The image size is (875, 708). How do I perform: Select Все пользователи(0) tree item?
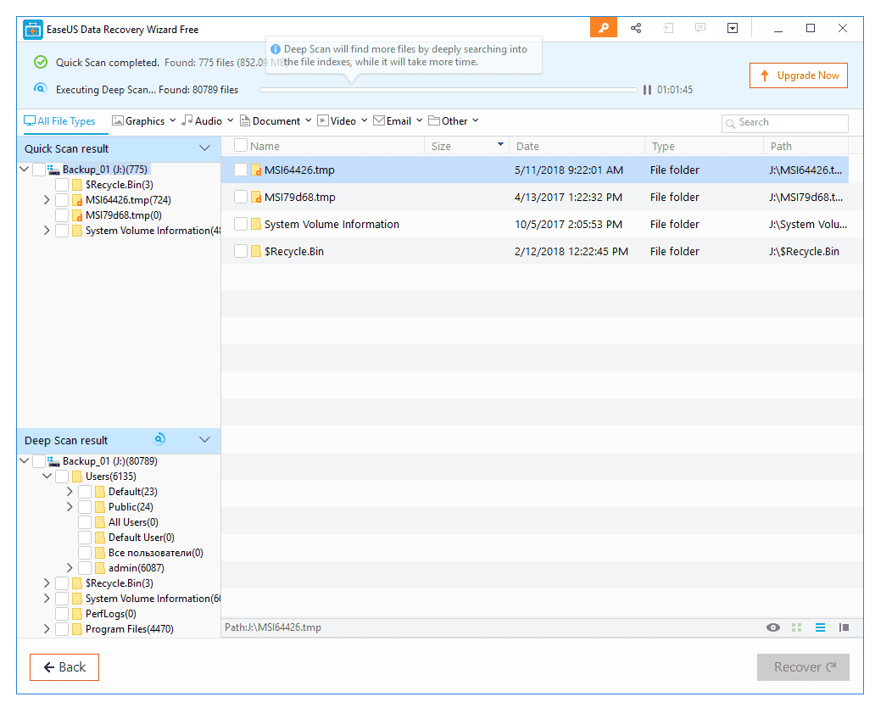pos(156,553)
